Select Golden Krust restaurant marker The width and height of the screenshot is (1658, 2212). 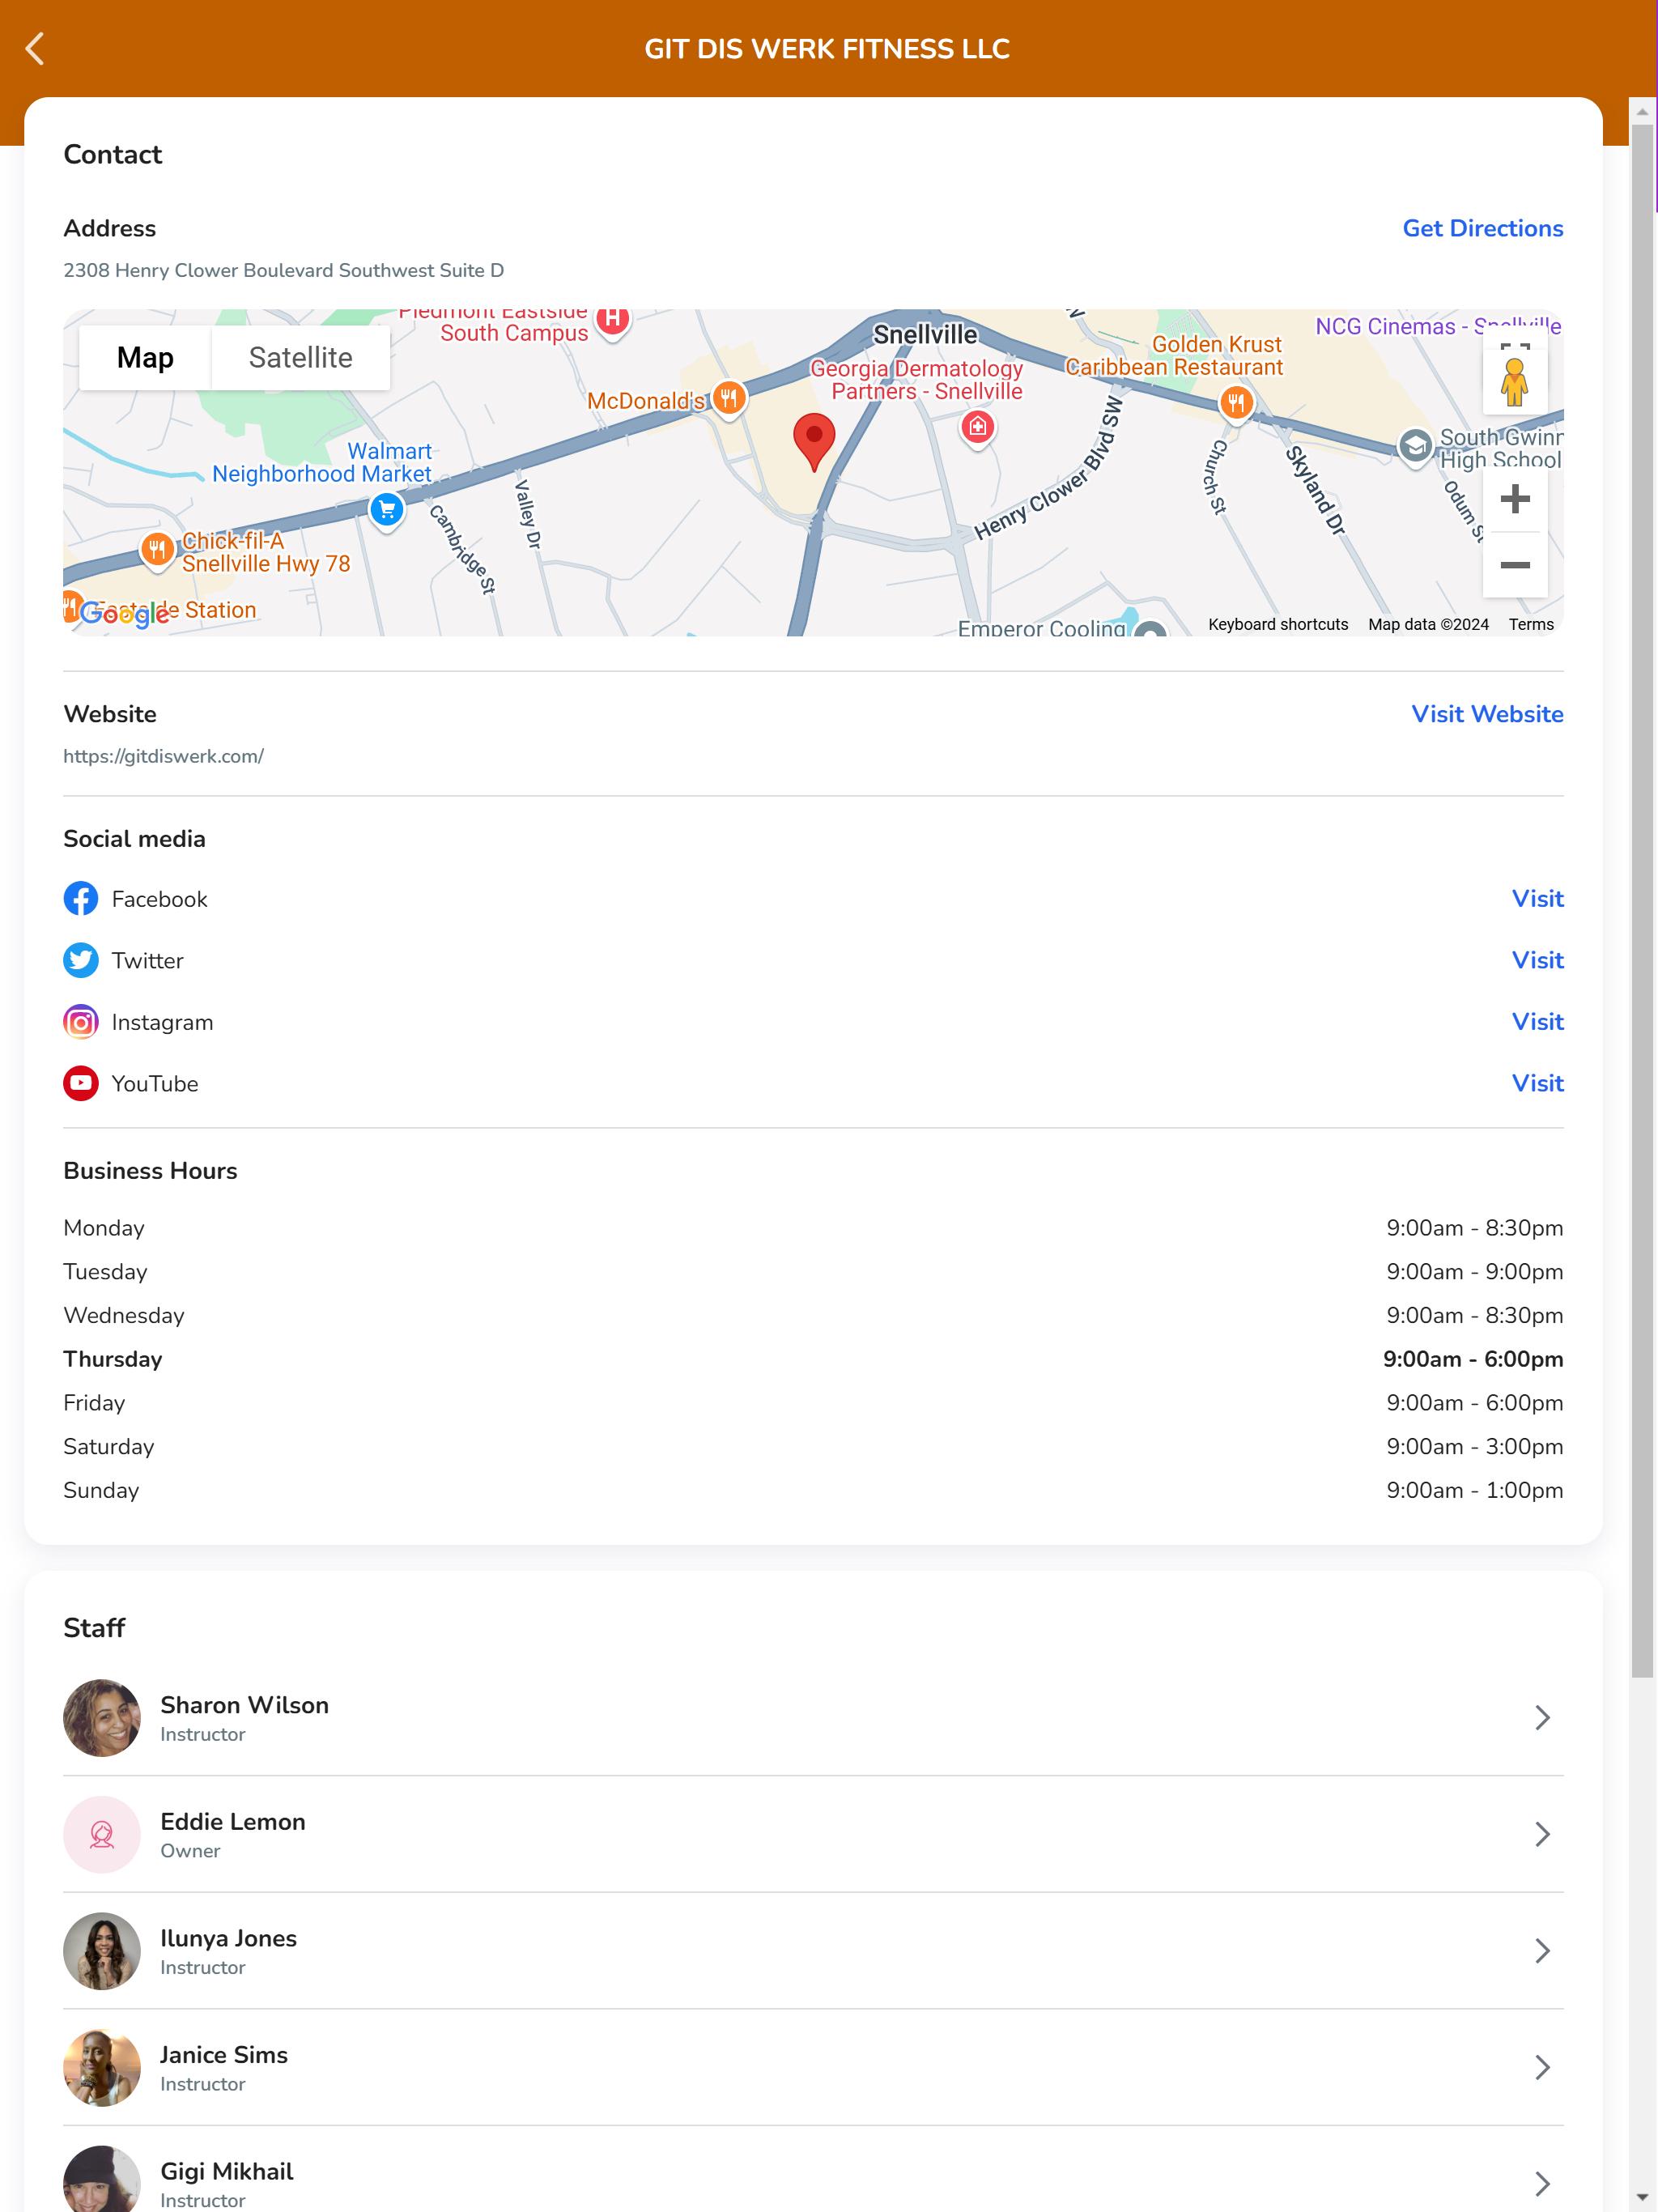1236,403
